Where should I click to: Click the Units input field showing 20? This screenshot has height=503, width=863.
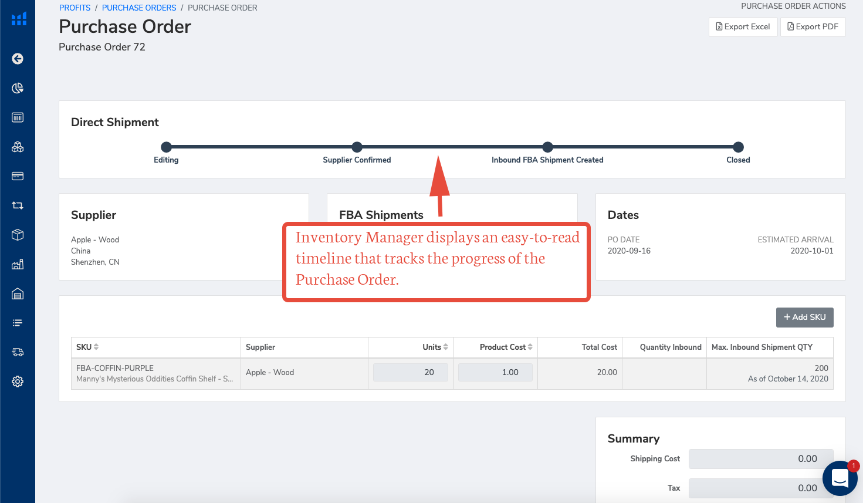(411, 372)
